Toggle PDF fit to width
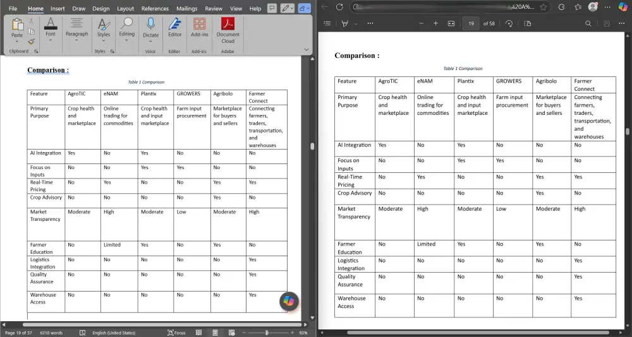Screen dimensions: 632x337 (451, 23)
